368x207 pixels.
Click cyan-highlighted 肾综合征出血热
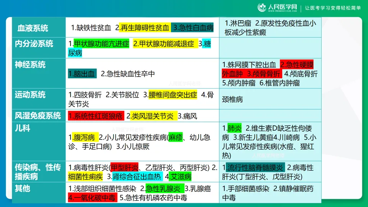[137, 176]
